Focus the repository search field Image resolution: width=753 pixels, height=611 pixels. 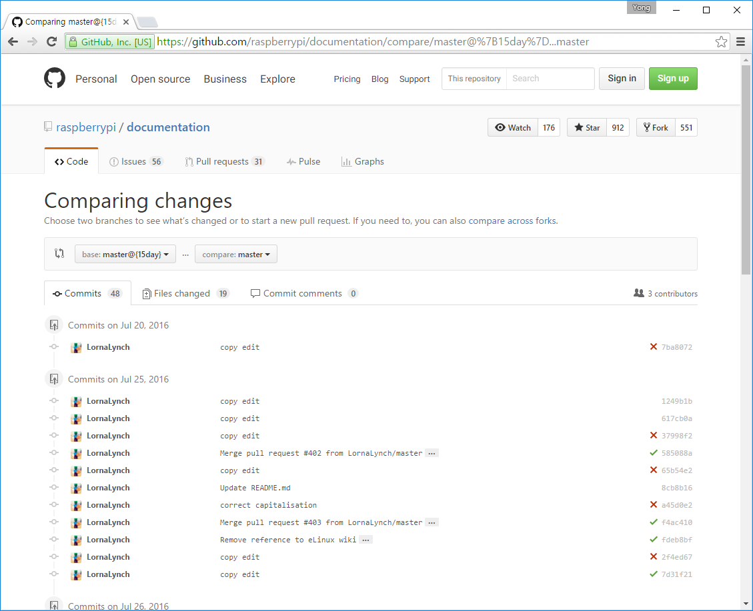point(550,79)
